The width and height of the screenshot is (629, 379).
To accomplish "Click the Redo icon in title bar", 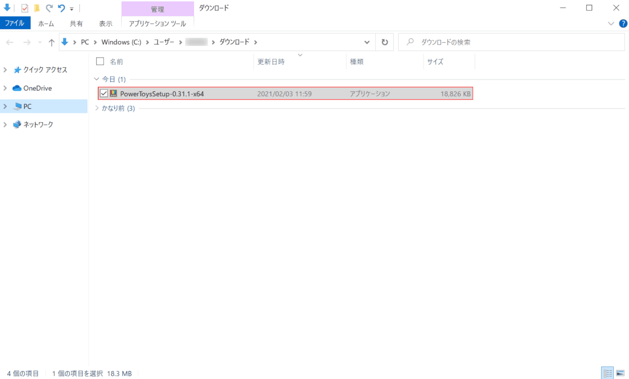I will pos(49,8).
